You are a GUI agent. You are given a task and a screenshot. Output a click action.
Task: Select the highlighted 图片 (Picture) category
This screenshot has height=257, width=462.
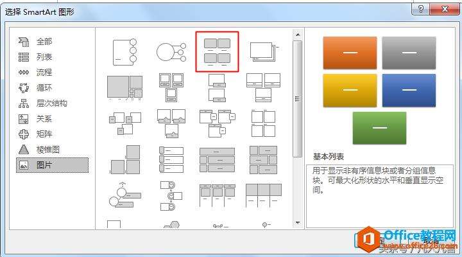tap(52, 165)
